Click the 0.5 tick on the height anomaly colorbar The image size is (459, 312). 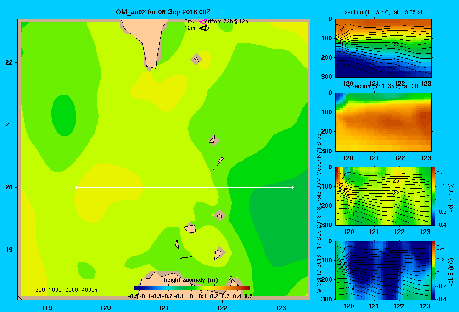tap(248, 296)
